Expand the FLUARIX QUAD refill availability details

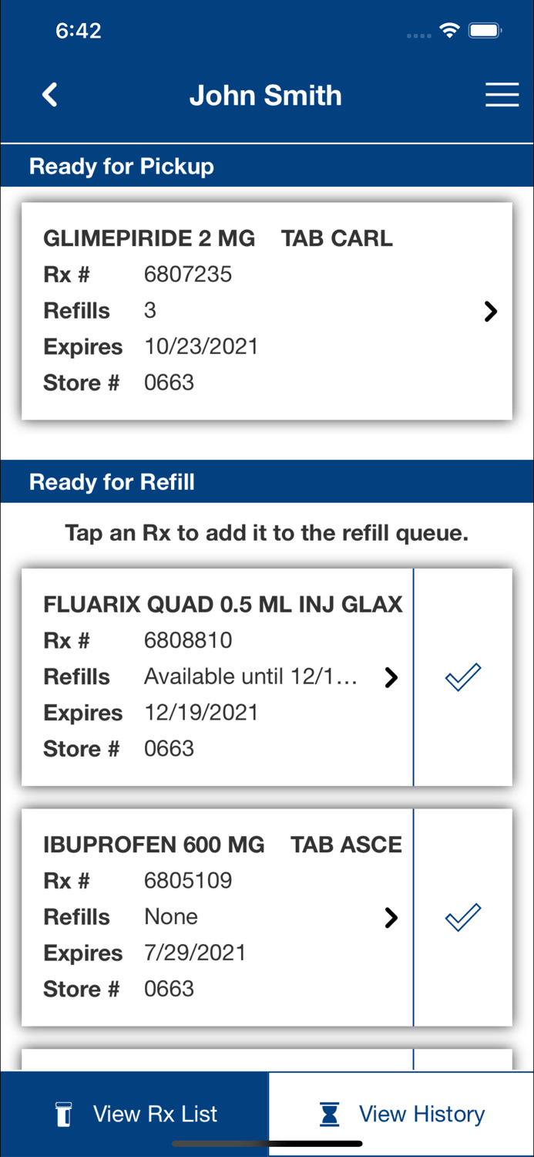pos(391,676)
